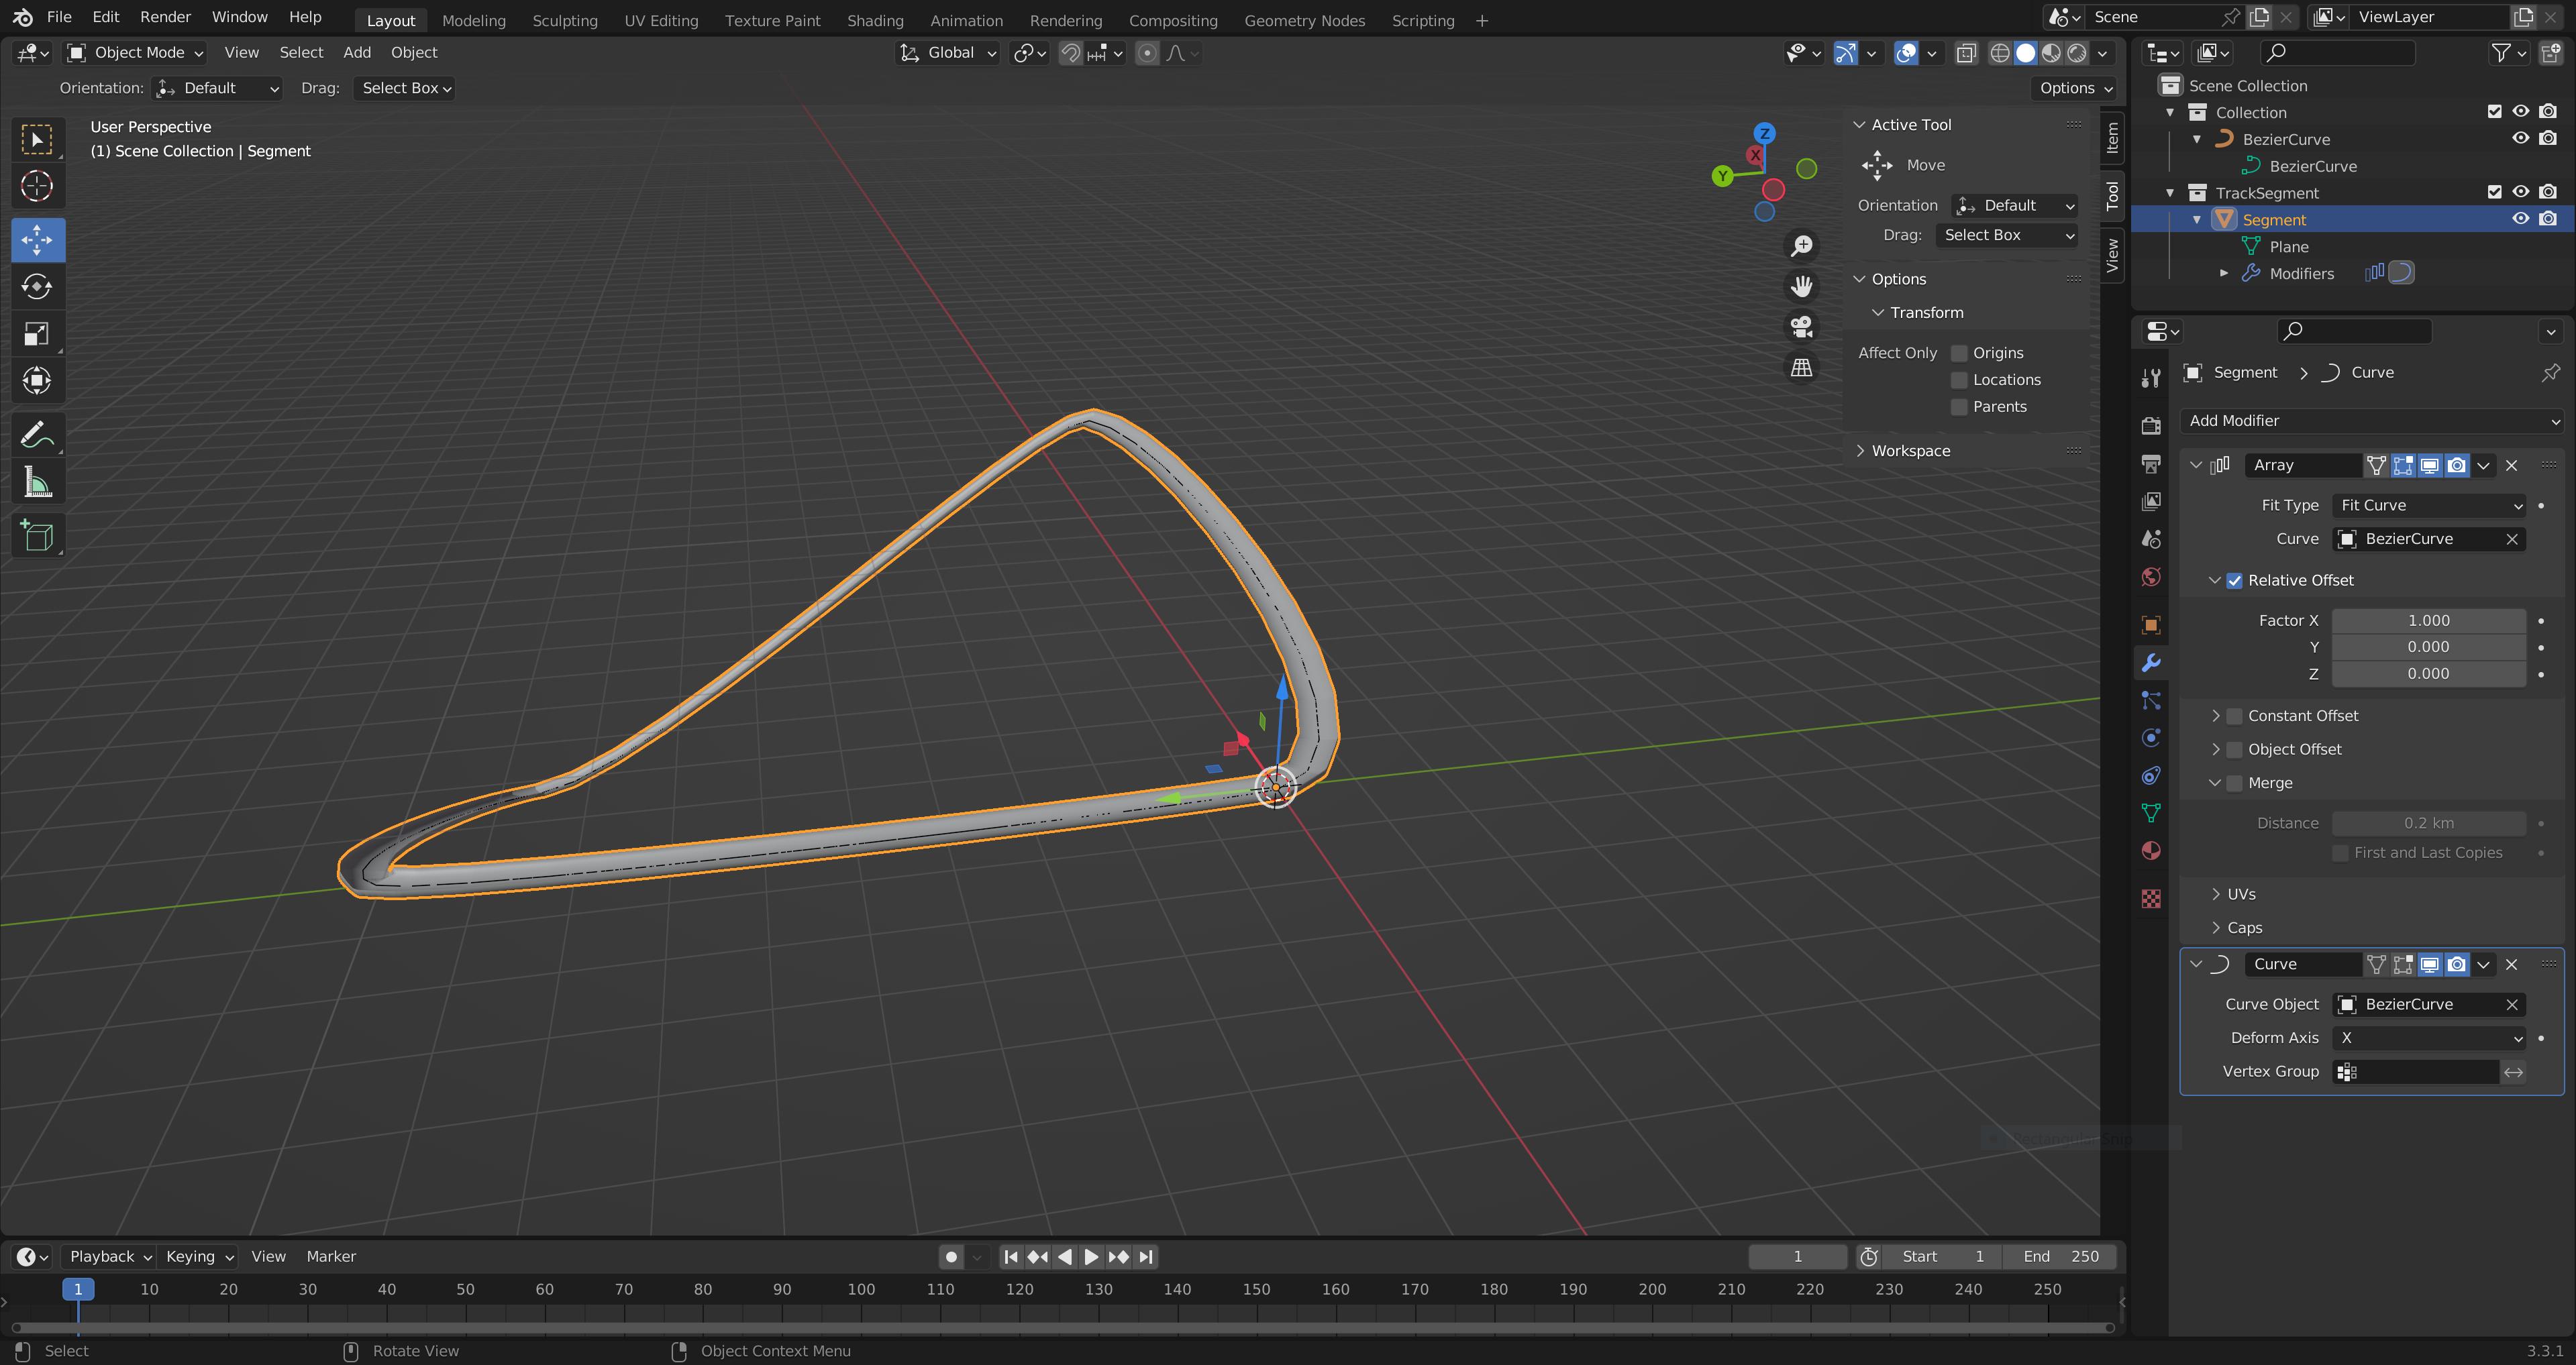Image resolution: width=2576 pixels, height=1365 pixels.
Task: Expand the UVs section in Array modifier
Action: pyautogui.click(x=2215, y=893)
